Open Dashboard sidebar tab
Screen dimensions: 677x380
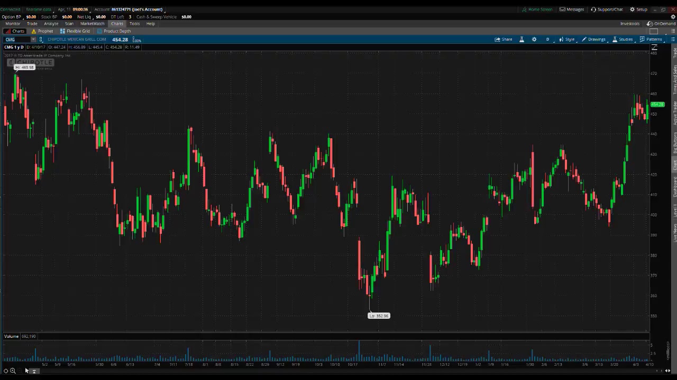coord(674,187)
